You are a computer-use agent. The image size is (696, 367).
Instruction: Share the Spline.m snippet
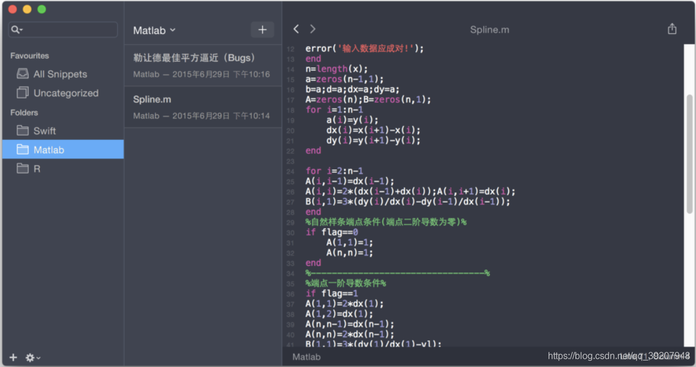[x=672, y=28]
